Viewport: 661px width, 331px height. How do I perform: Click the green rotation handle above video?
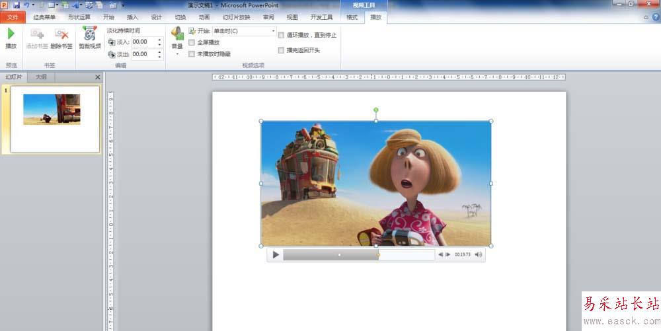(x=376, y=110)
